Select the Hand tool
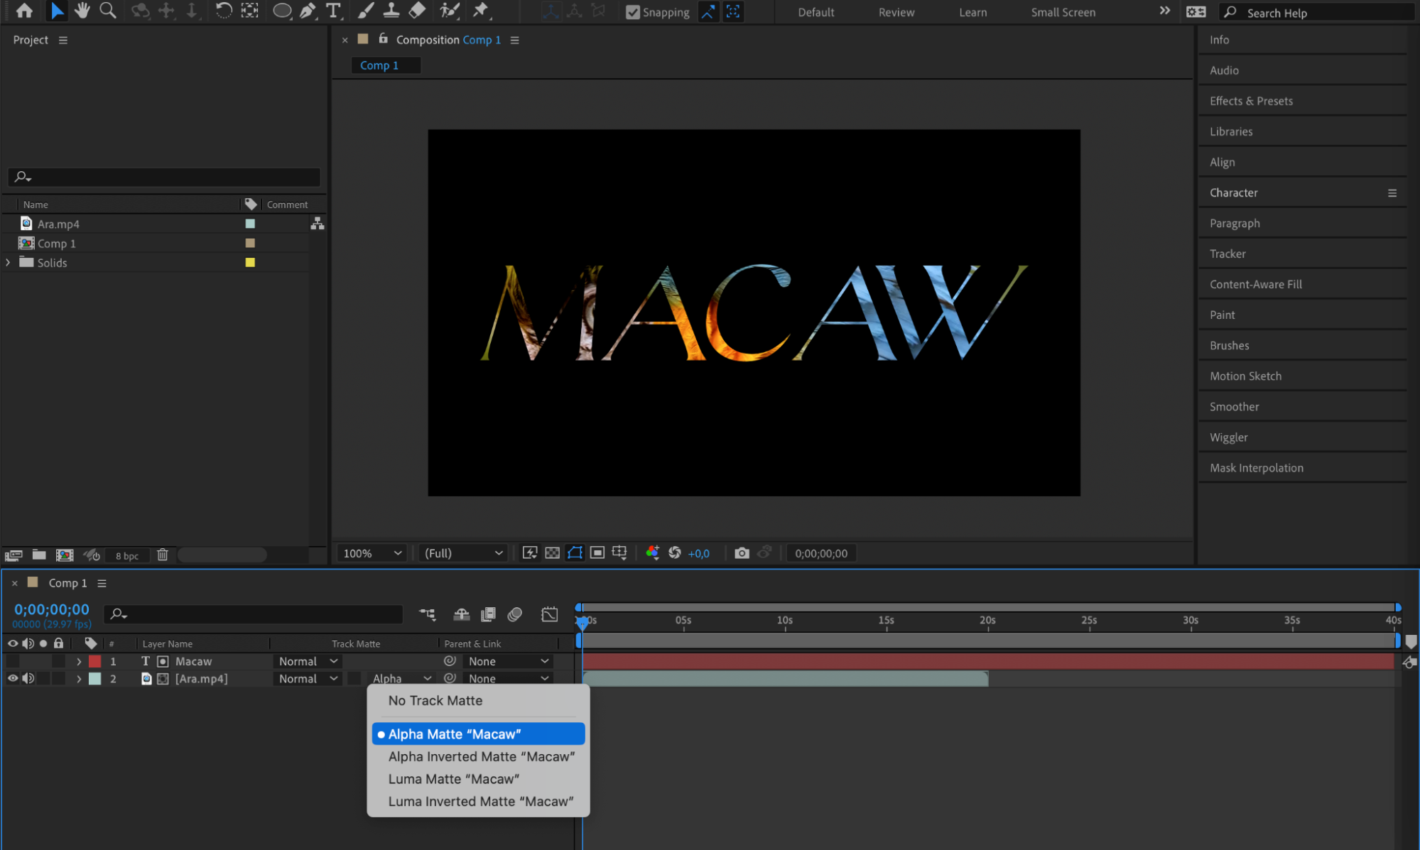 (82, 11)
